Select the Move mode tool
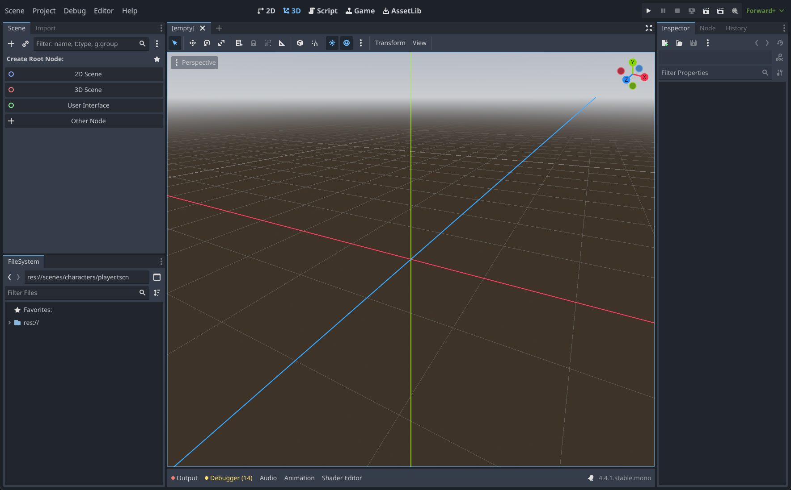The image size is (791, 490). pos(192,43)
